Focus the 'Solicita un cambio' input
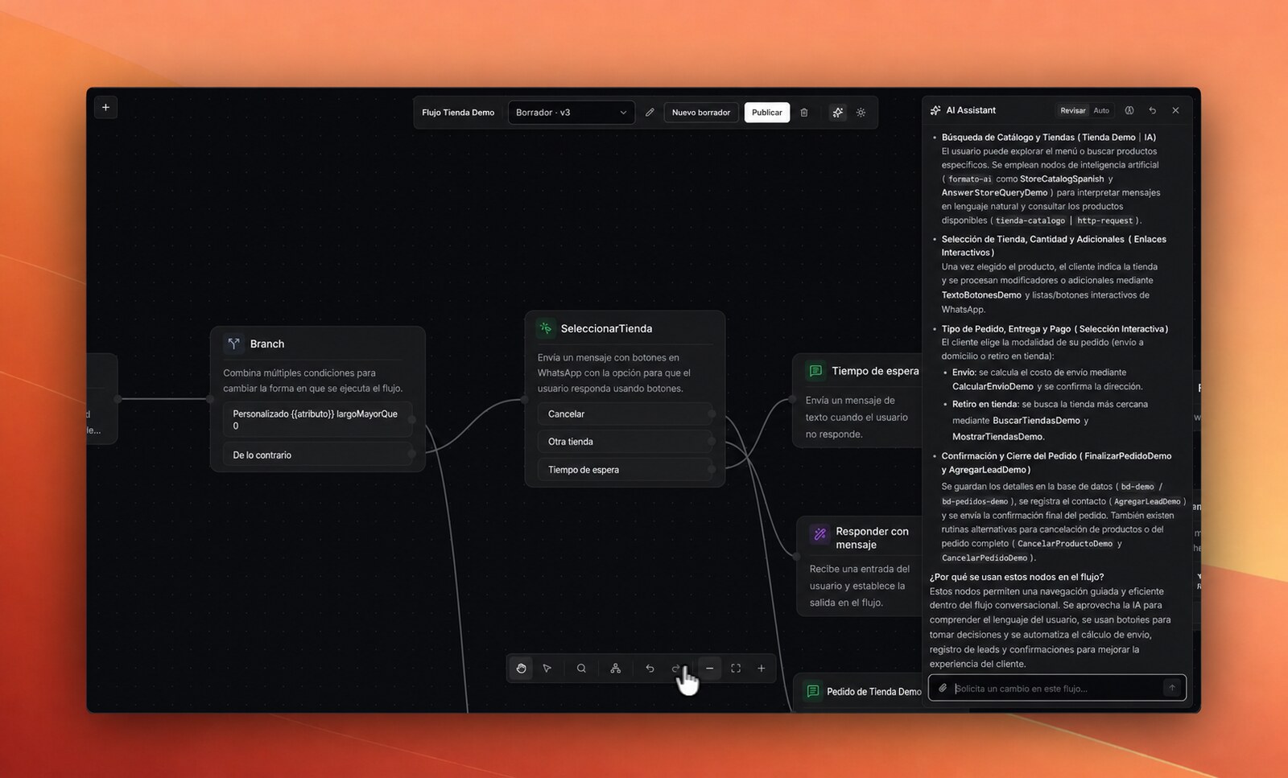Image resolution: width=1288 pixels, height=778 pixels. coord(1055,688)
